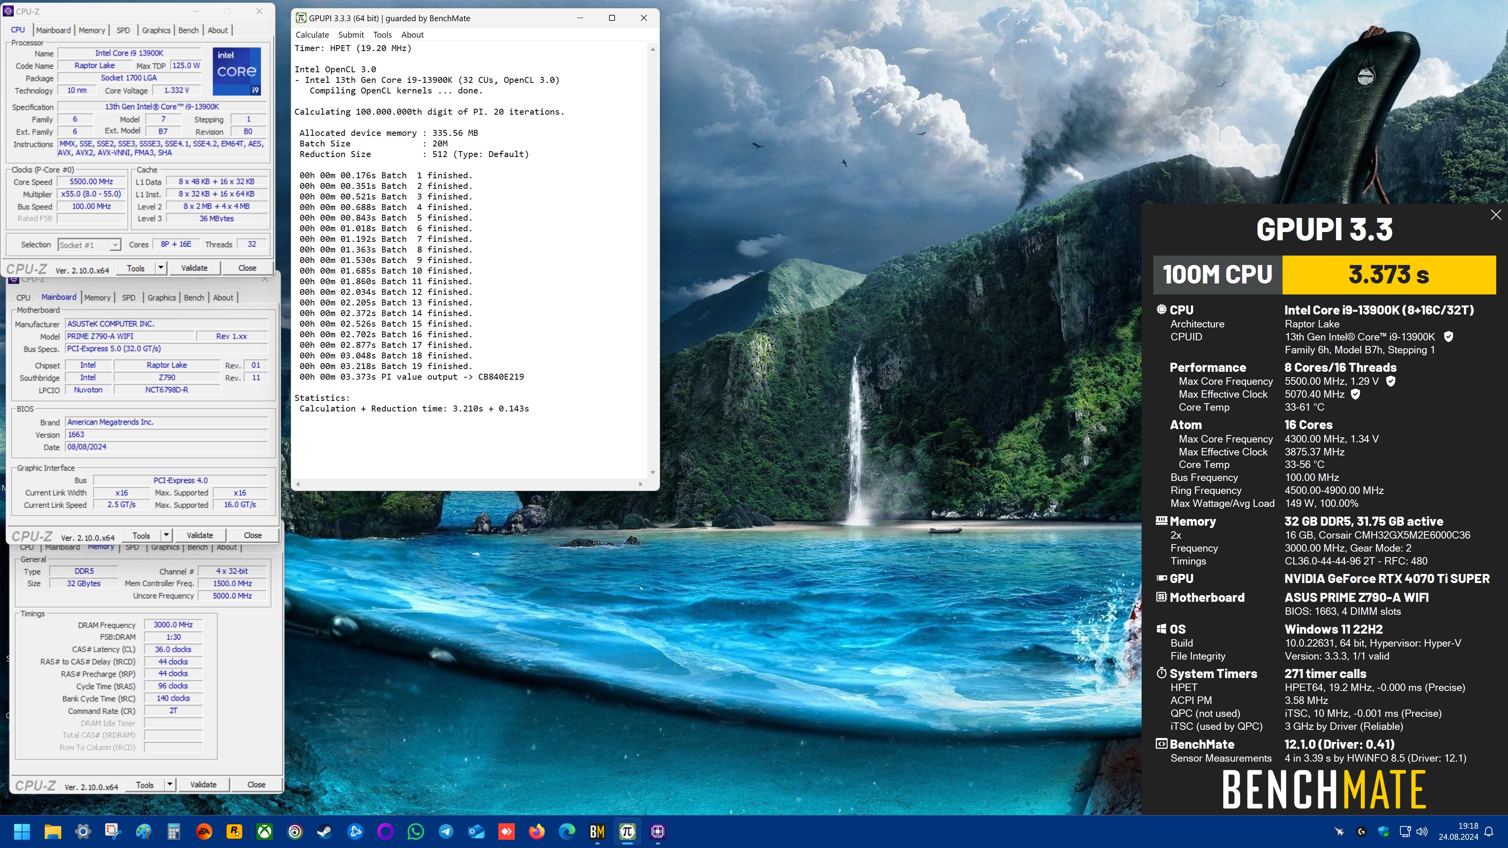Click the 5500.00 MHz Core Speed value
1508x848 pixels.
92,181
